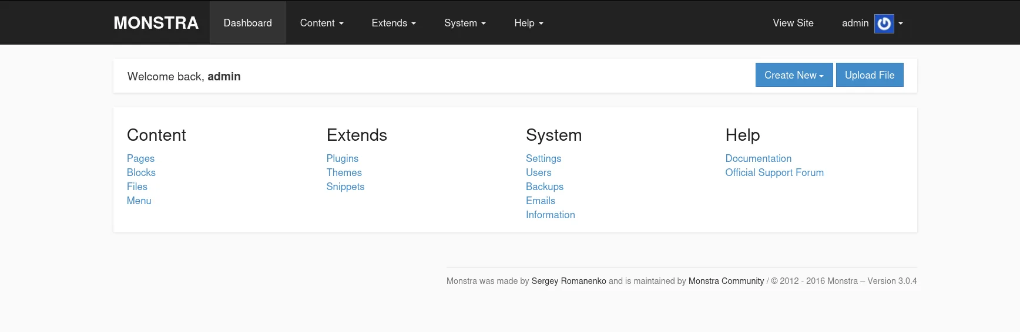Open the Create New dropdown button
Image resolution: width=1020 pixels, height=332 pixels.
click(794, 75)
